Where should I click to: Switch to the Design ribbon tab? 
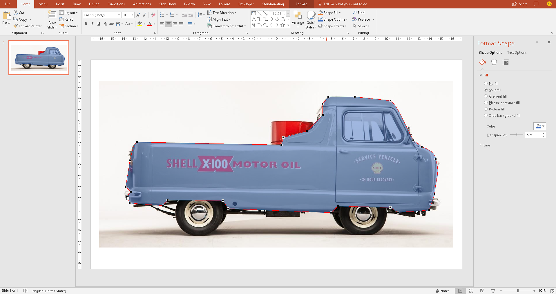tap(94, 4)
